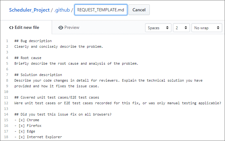Viewport: 225px width, 141px height.
Task: Open the indent size 2 dropdown
Action: point(181,28)
